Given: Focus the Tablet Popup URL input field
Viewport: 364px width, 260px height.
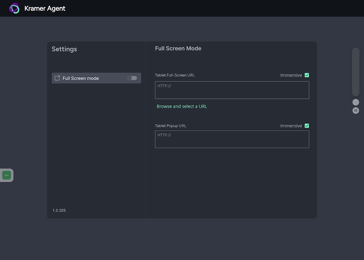Looking at the screenshot, I should pos(232,139).
